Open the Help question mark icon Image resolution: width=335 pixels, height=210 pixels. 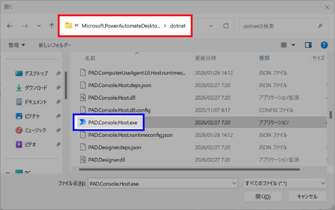pos(324,45)
